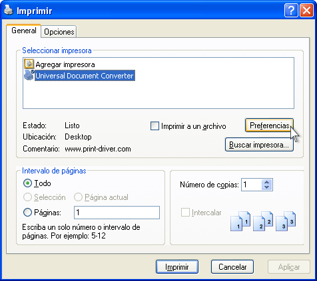Select the Agregar impresora icon
Image resolution: width=317 pixels, height=281 pixels.
29,64
